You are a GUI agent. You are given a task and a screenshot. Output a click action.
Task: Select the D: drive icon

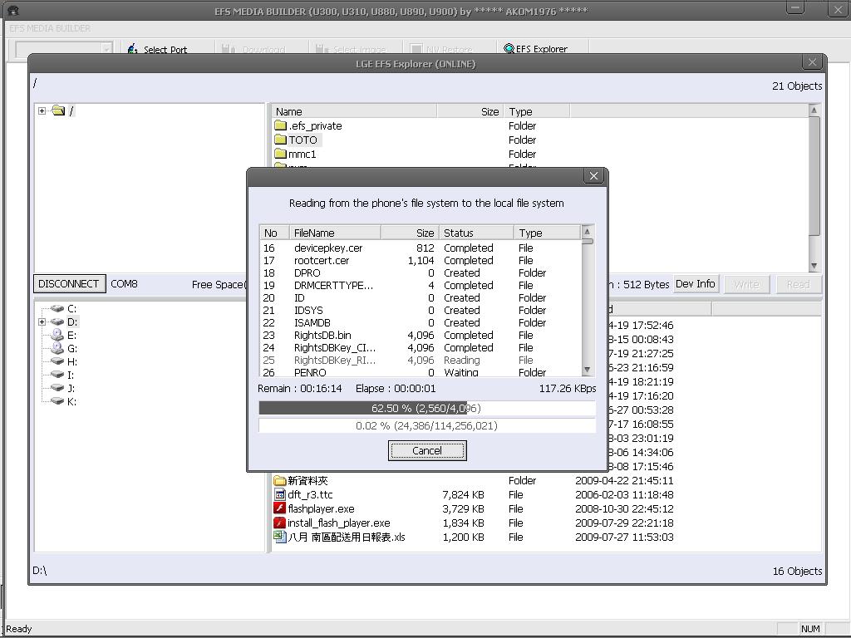coord(57,321)
